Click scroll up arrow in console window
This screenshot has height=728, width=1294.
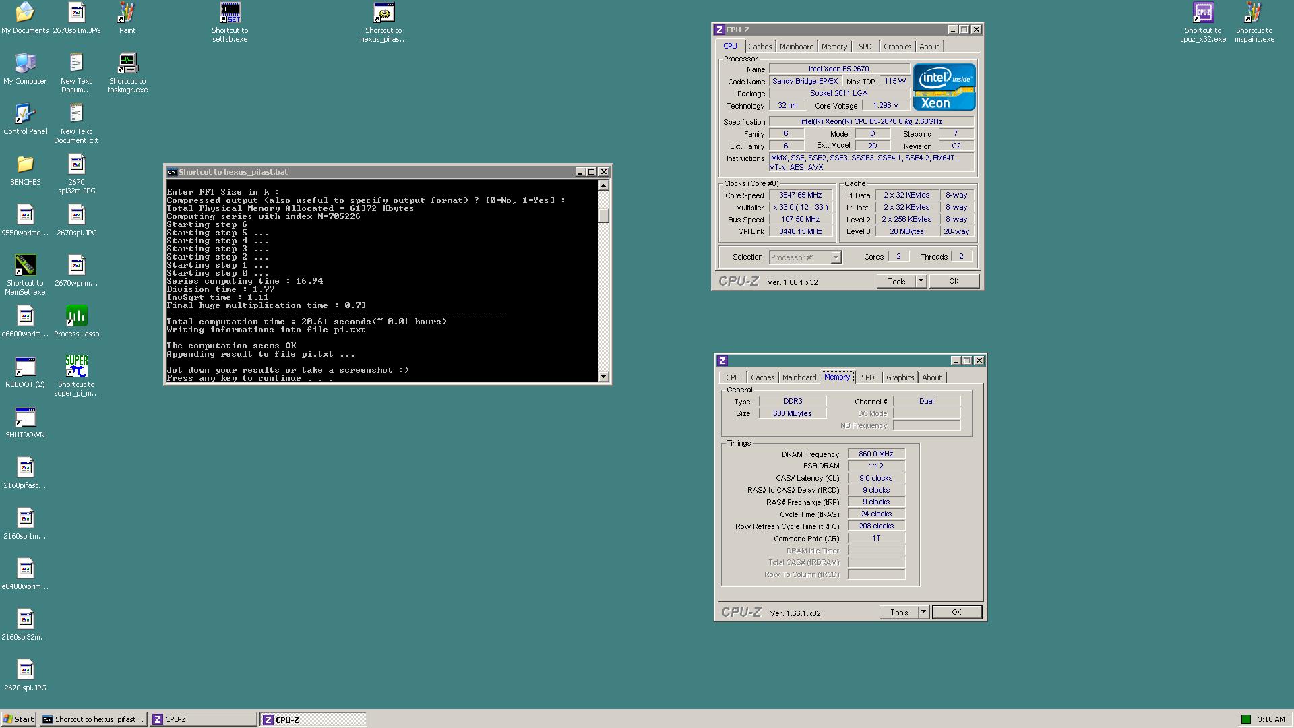coord(604,185)
